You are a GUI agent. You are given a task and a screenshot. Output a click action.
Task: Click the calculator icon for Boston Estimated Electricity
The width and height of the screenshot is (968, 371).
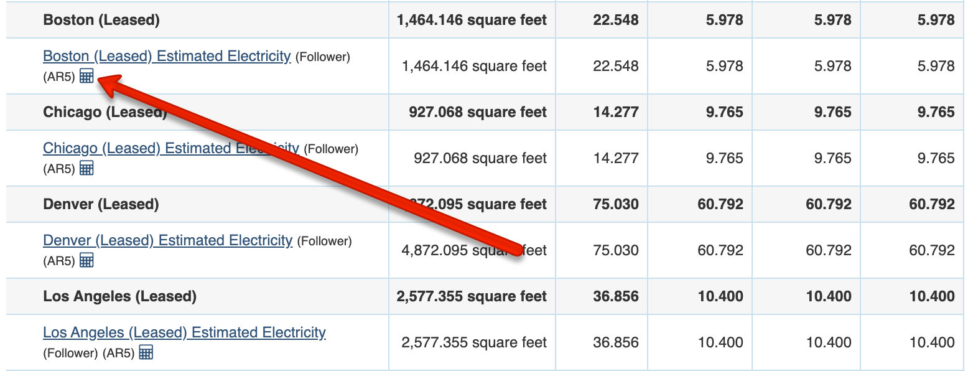pos(86,77)
